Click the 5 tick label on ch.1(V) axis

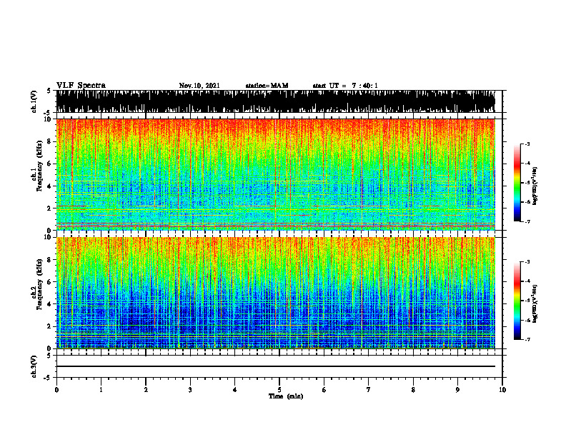[x=49, y=91]
